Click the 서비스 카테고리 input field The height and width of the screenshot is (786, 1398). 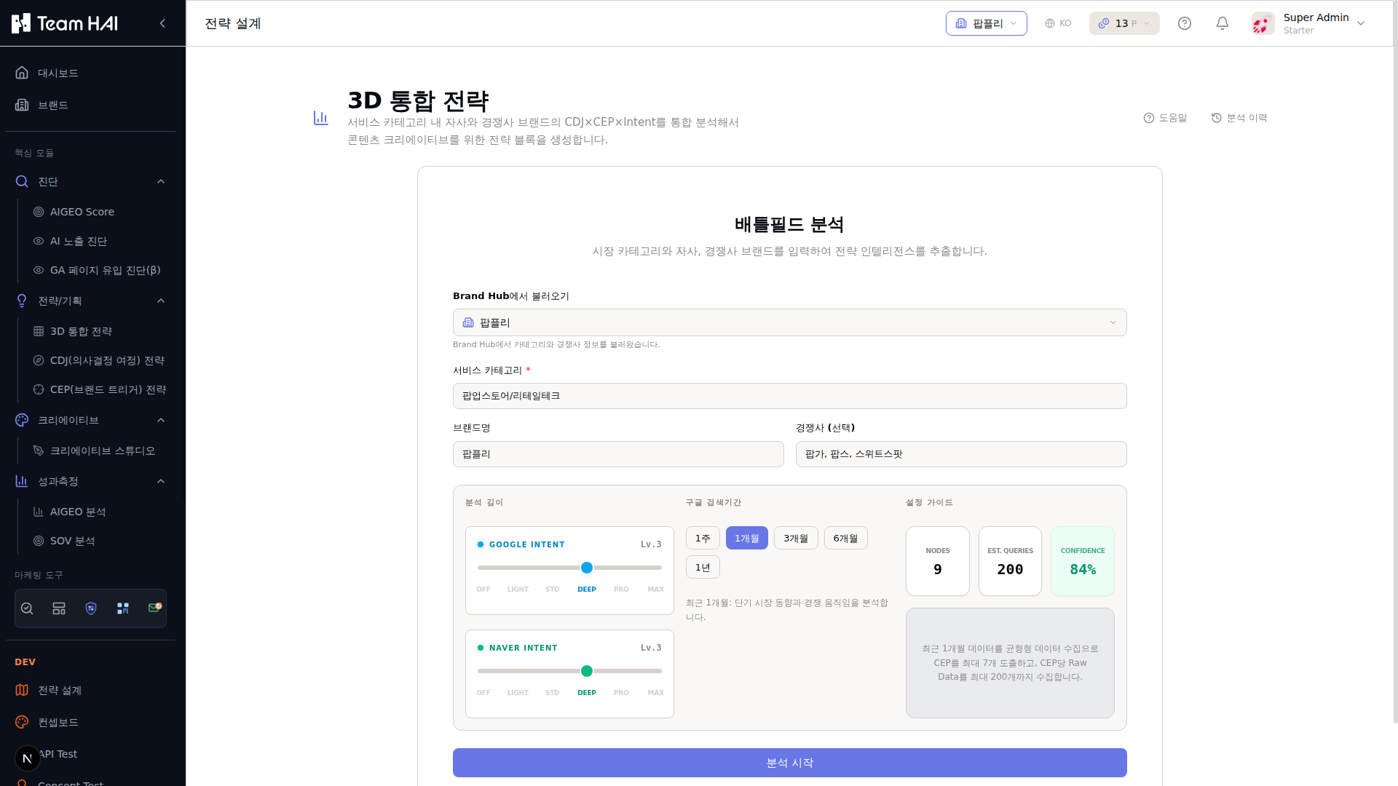(790, 396)
